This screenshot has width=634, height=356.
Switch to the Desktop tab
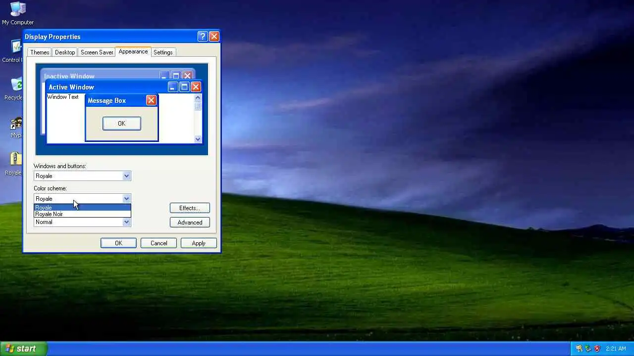click(65, 52)
